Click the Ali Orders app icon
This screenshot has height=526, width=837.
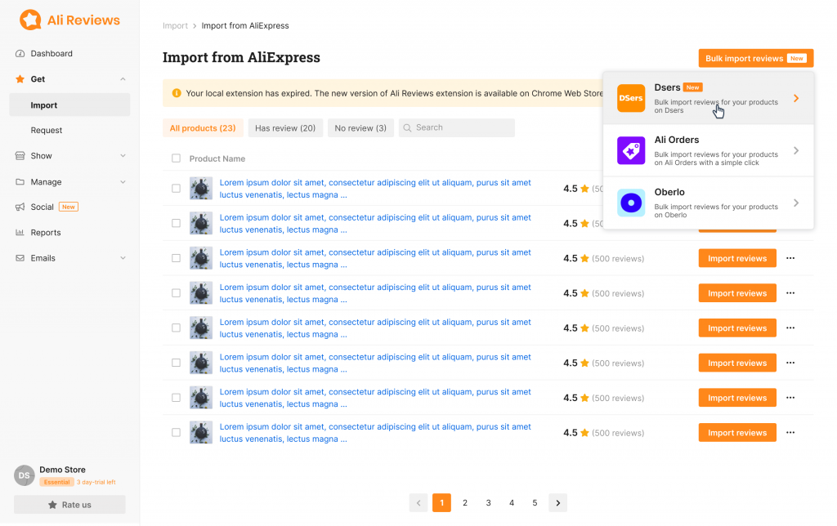pyautogui.click(x=631, y=150)
